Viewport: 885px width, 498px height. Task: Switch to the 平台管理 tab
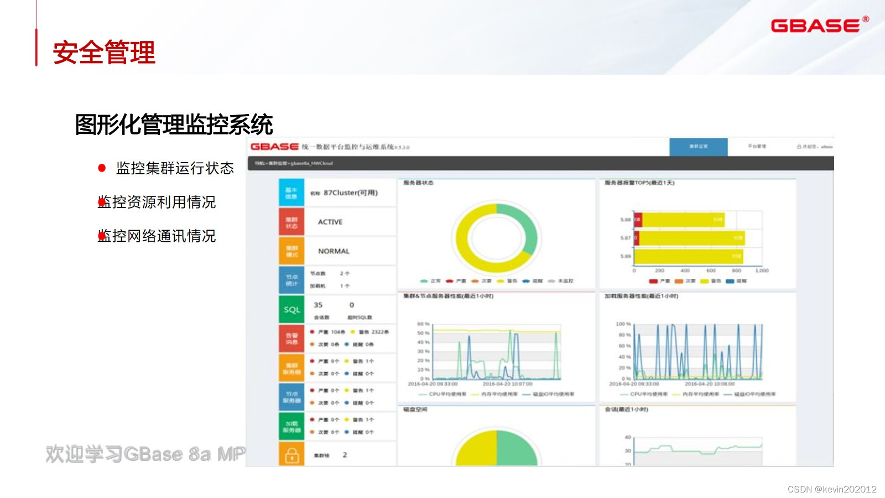757,147
